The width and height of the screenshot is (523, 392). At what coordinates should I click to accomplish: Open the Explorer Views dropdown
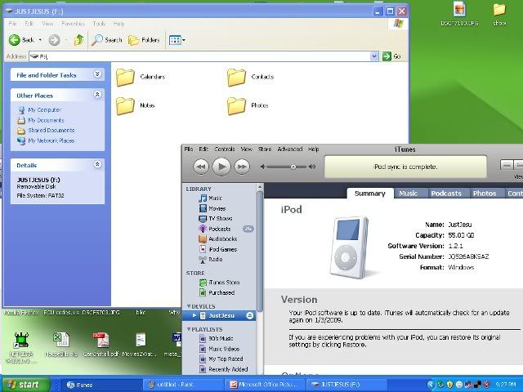[177, 39]
